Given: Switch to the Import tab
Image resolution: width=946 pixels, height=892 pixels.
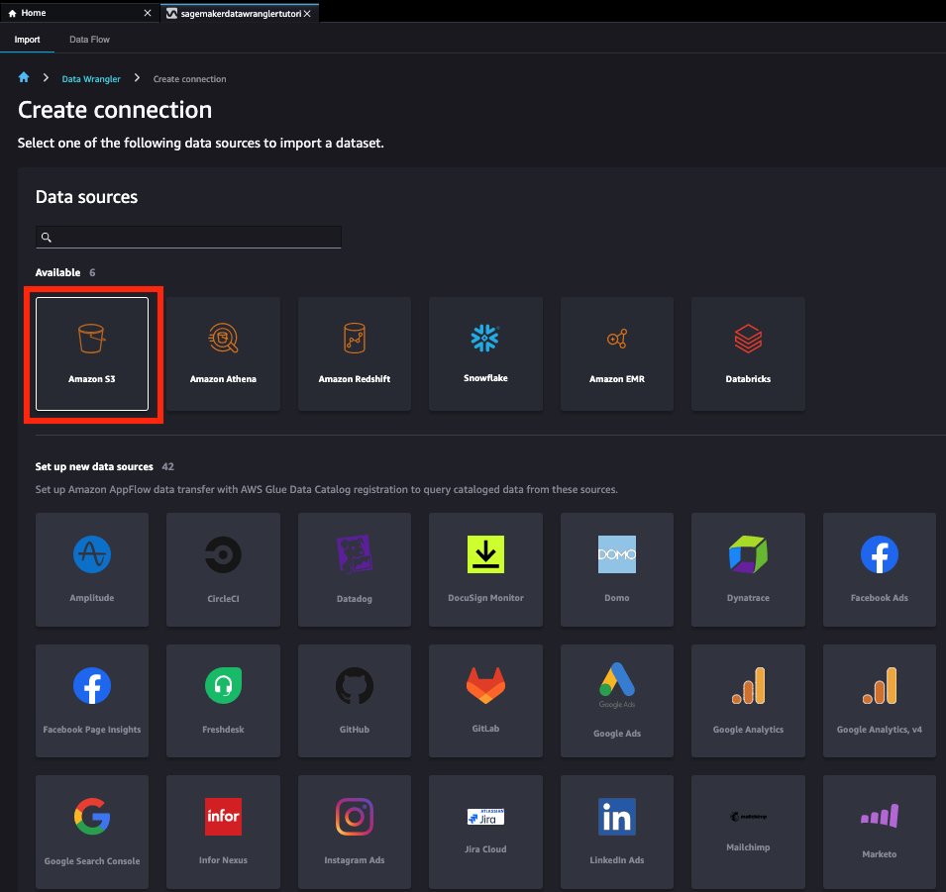Looking at the screenshot, I should coord(27,40).
